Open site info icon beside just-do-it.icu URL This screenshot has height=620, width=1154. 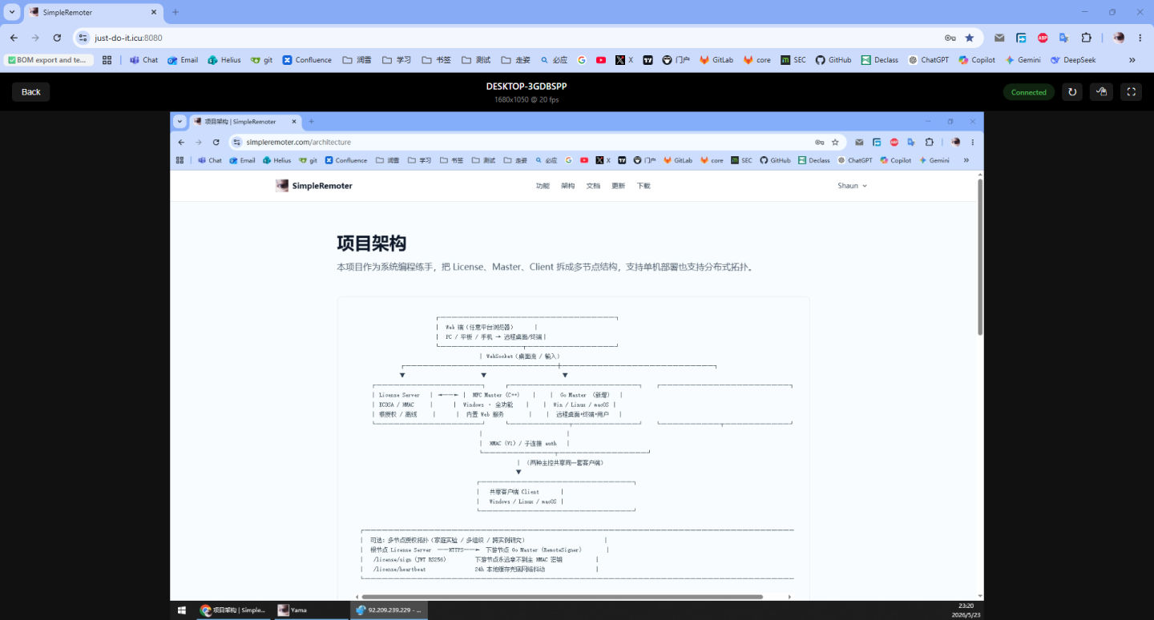(83, 38)
